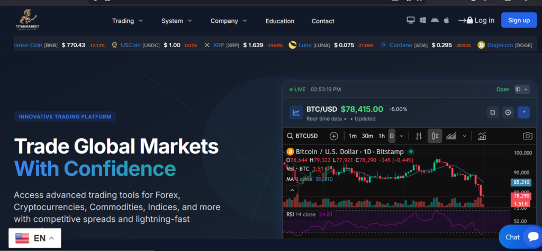Open the EN language dropdown
The width and height of the screenshot is (542, 251).
[x=35, y=238]
